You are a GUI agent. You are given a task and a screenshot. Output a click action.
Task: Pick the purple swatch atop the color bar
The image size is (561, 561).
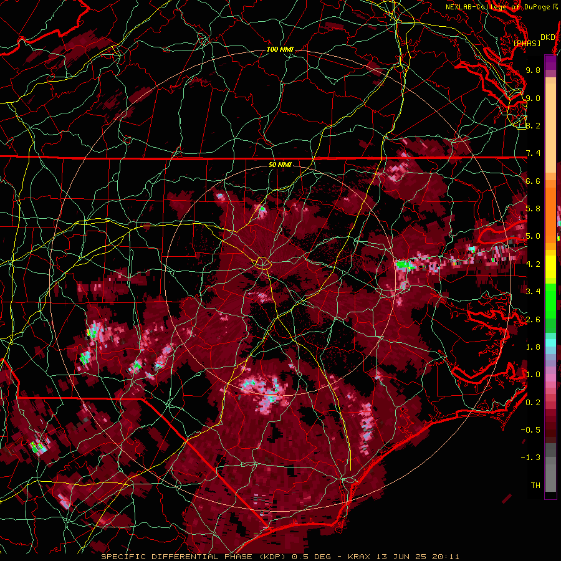[x=550, y=63]
